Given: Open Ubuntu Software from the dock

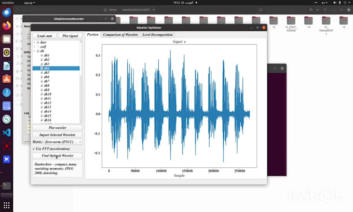Looking at the screenshot, I should 7,79.
